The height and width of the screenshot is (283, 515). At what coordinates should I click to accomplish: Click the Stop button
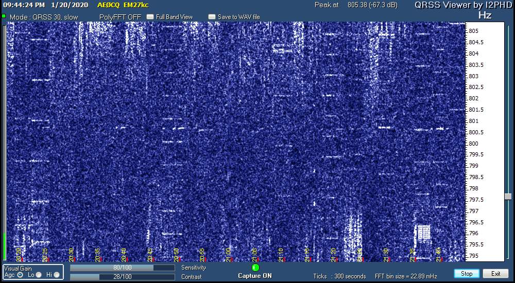[x=467, y=274]
